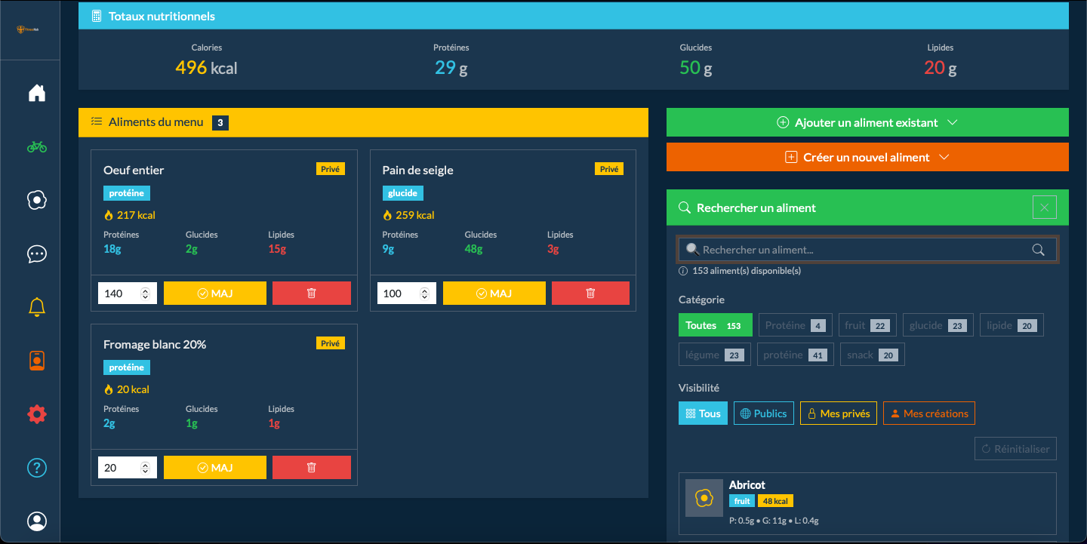Open the home icon in sidebar
The height and width of the screenshot is (544, 1087).
[37, 93]
